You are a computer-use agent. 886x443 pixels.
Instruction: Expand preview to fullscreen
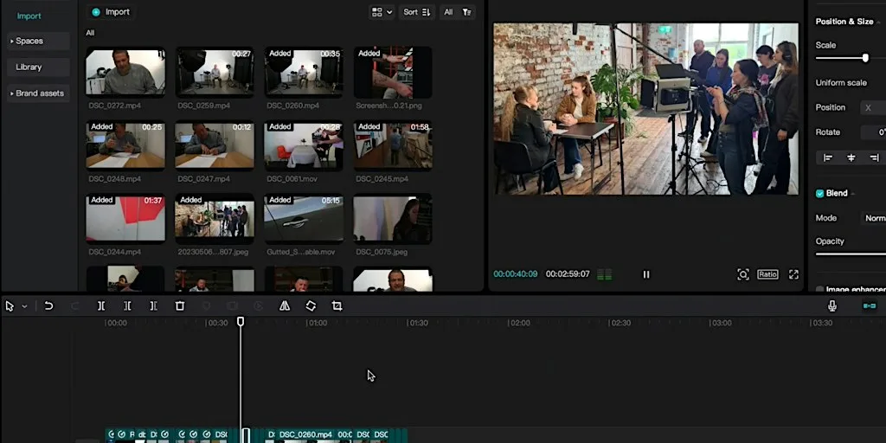[793, 274]
